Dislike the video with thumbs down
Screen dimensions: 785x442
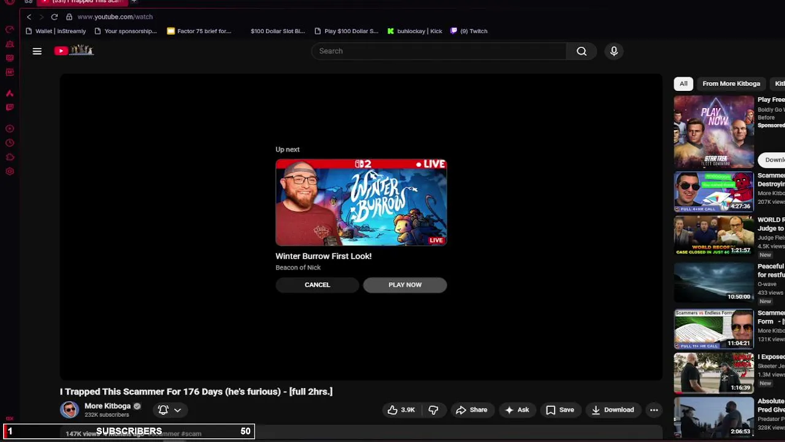tap(433, 410)
